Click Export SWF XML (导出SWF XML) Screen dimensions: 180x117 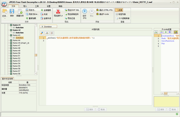(72, 10)
